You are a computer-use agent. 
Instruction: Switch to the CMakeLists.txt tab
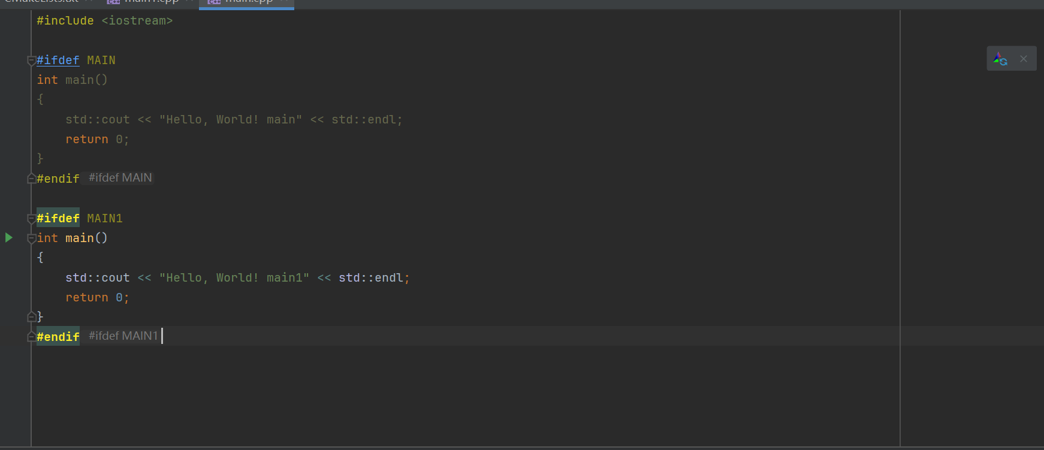click(x=42, y=2)
